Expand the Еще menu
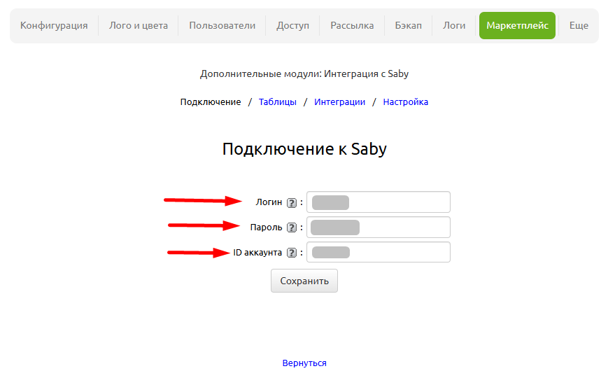The image size is (615, 385). coord(579,26)
